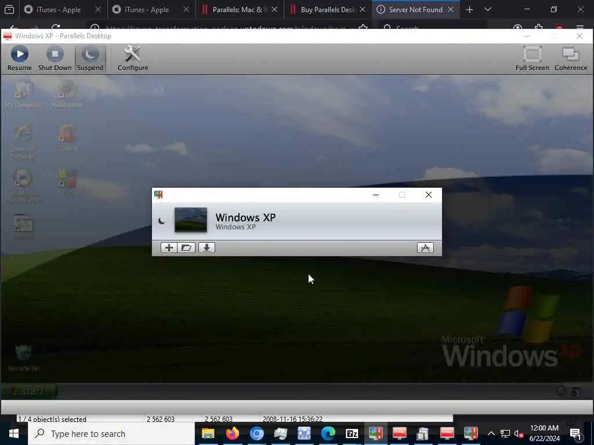Close the Buy Parallels Desktop tab

(x=363, y=9)
